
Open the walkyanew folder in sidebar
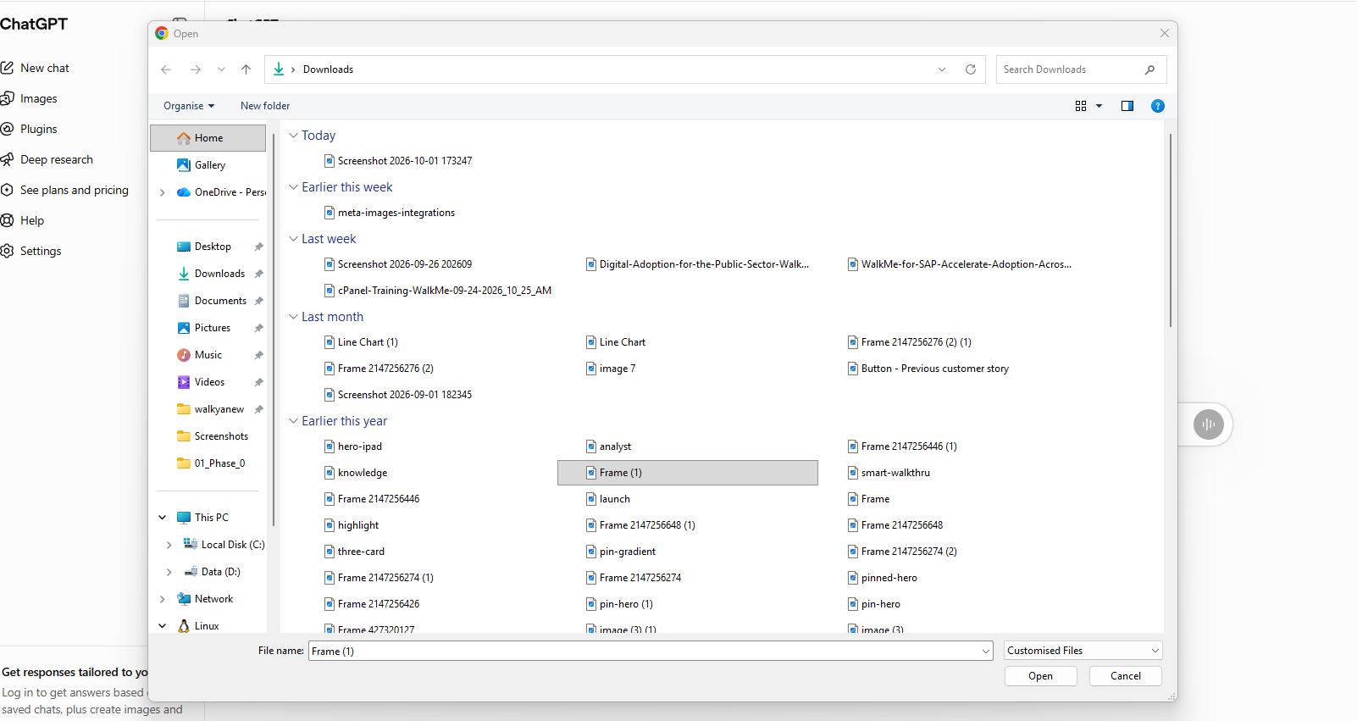(x=219, y=409)
